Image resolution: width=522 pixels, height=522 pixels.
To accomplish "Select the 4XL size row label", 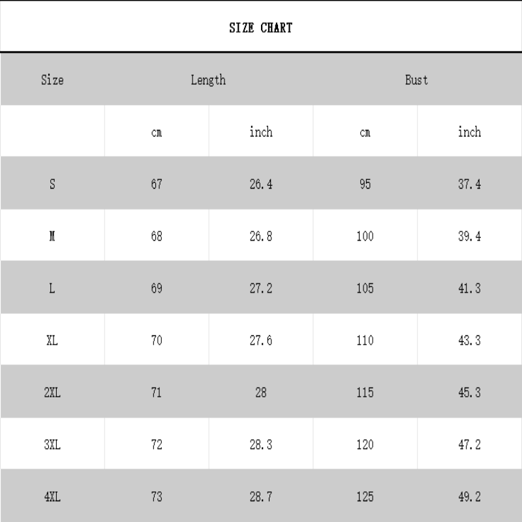I will [52, 498].
